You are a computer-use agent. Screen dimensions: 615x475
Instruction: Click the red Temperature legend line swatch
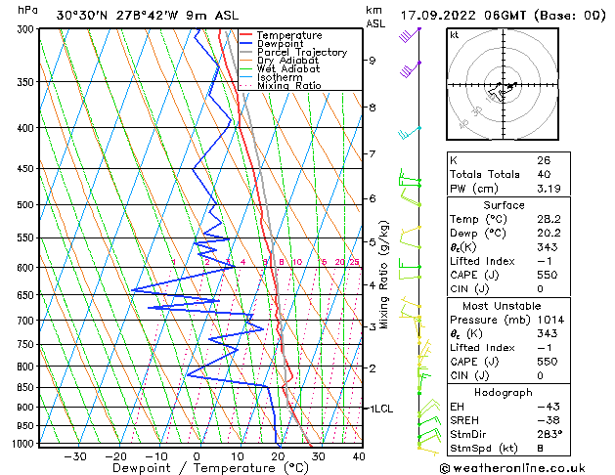click(245, 35)
